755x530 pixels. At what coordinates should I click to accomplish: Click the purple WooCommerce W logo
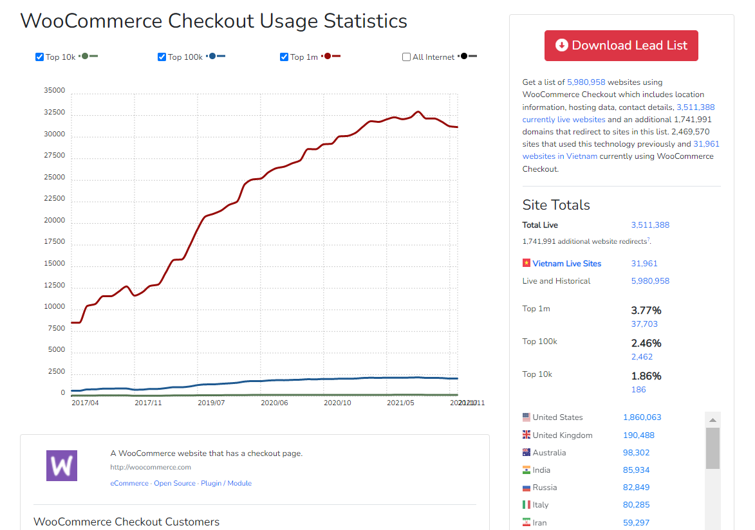tap(62, 466)
